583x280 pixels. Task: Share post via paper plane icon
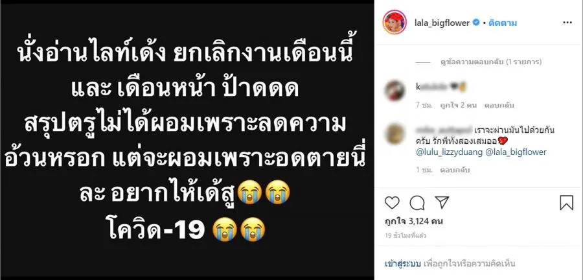(442, 203)
